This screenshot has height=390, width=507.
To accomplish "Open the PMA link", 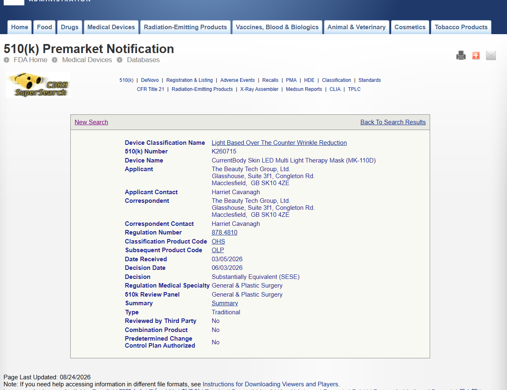I will [x=291, y=80].
